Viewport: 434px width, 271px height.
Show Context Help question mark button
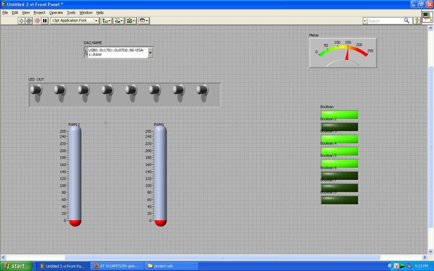417,21
